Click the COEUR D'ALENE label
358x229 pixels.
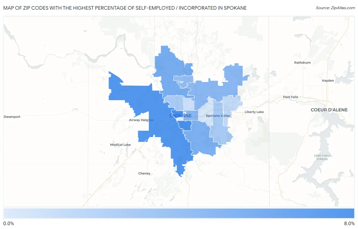point(329,110)
